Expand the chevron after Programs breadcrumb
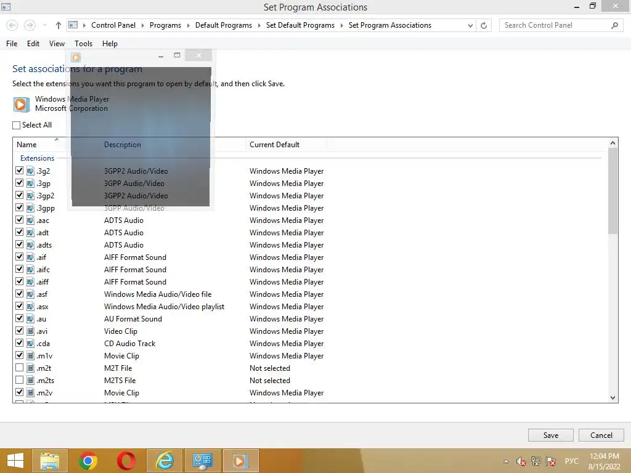Screen dimensions: 631x473 click(x=188, y=25)
